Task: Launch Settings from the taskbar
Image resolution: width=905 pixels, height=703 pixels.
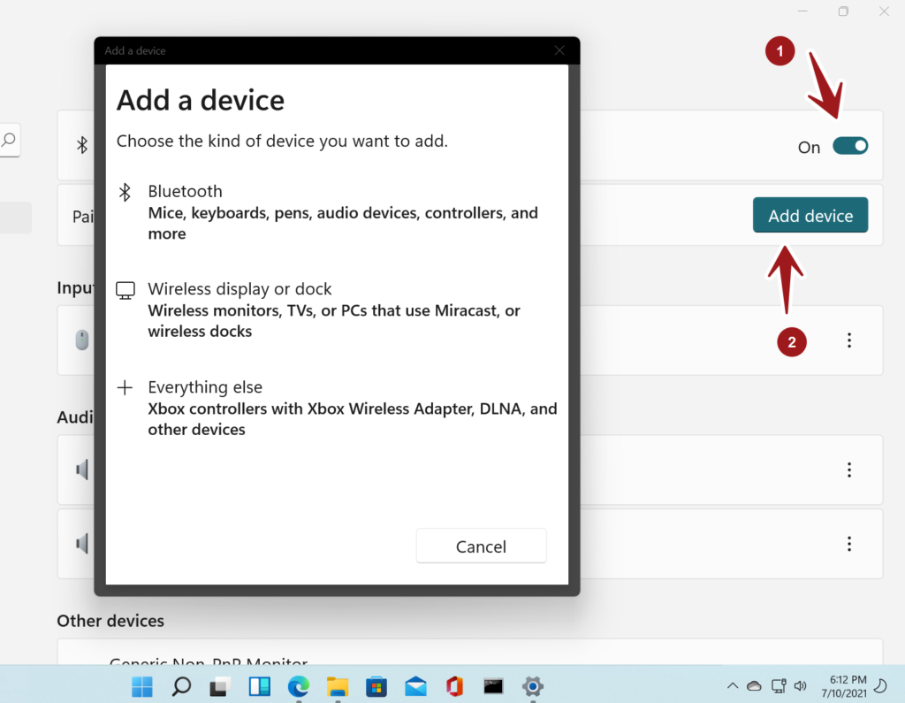Action: [x=531, y=686]
